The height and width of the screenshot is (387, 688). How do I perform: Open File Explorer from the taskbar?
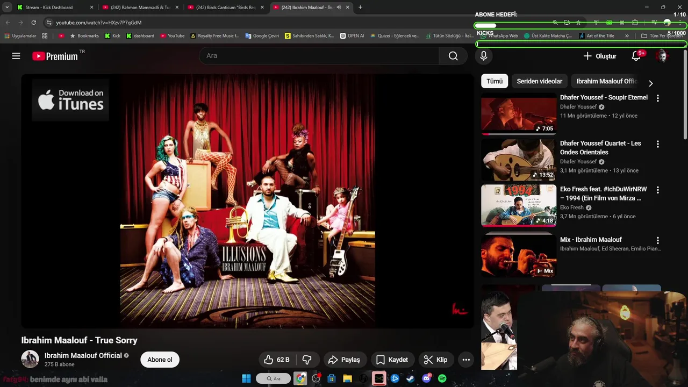347,378
